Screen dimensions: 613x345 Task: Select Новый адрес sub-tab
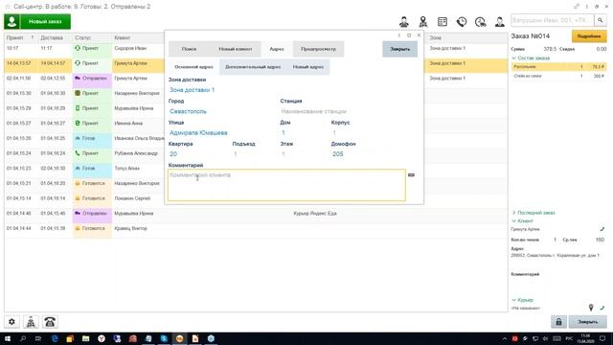[x=308, y=67]
